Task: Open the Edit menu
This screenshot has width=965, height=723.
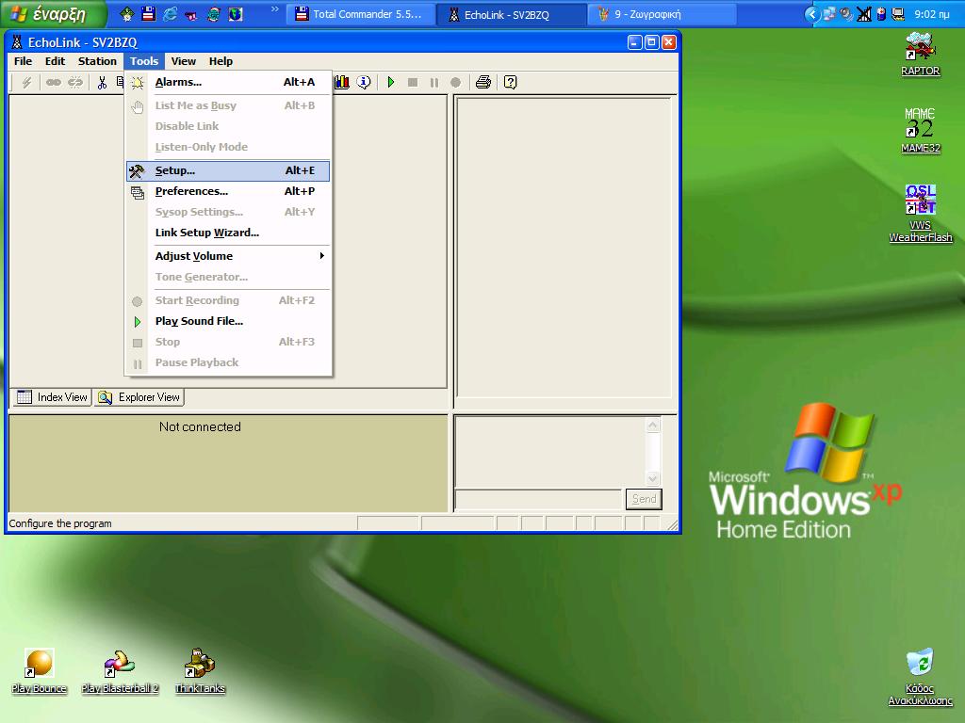Action: coord(55,61)
